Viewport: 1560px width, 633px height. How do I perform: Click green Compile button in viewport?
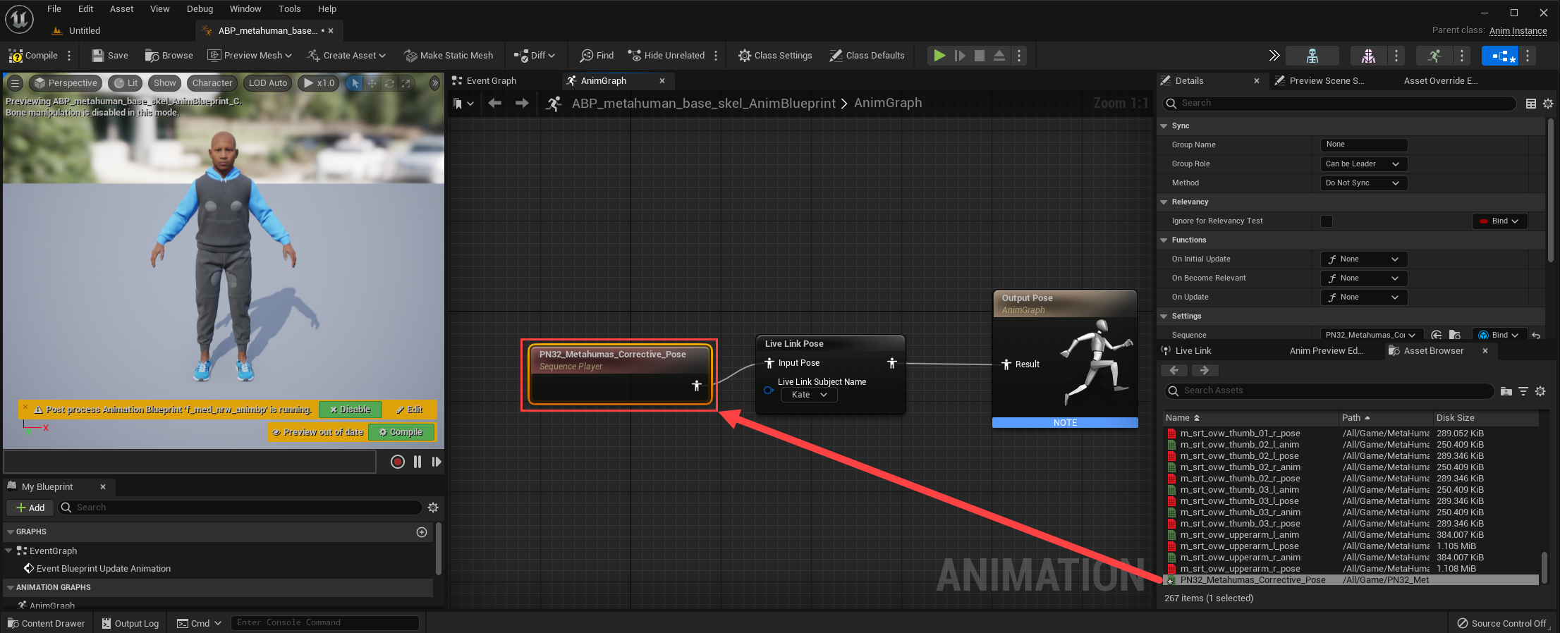tap(401, 432)
